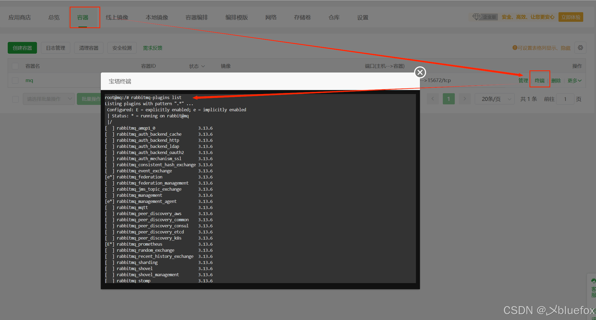The height and width of the screenshot is (320, 596).
Task: Open the 网络 tab
Action: click(271, 18)
